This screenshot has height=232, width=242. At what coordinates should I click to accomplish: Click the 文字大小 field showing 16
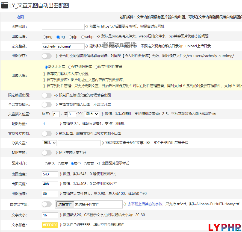tap(50, 215)
